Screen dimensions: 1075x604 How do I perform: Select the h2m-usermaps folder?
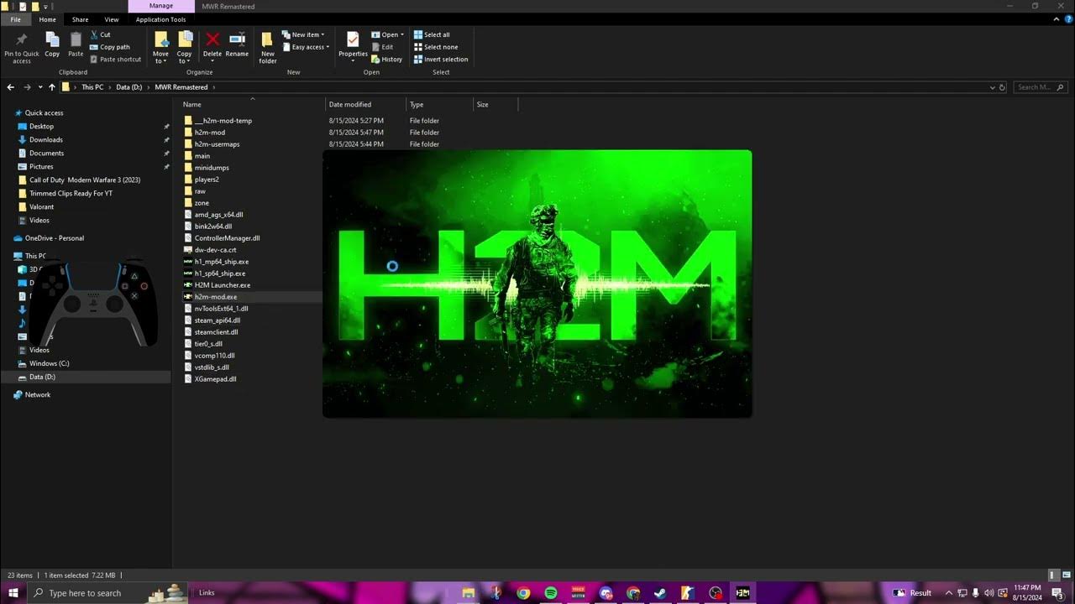[217, 144]
